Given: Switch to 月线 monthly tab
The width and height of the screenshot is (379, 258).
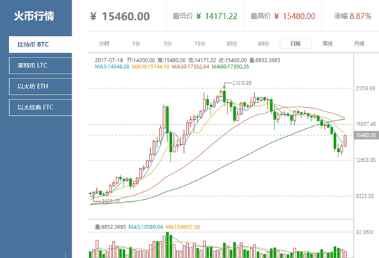Looking at the screenshot, I should pos(359,43).
